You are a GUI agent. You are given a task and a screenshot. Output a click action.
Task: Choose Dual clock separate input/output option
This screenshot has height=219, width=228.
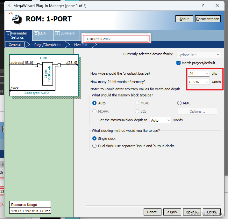pos(94,146)
